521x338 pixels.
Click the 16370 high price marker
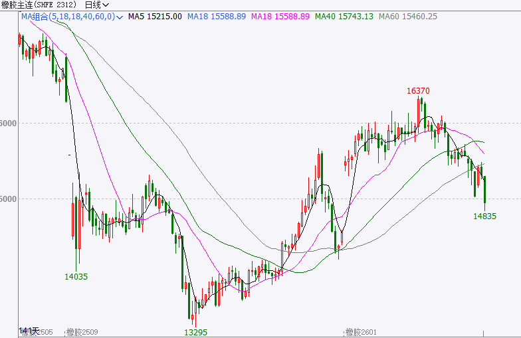[418, 90]
